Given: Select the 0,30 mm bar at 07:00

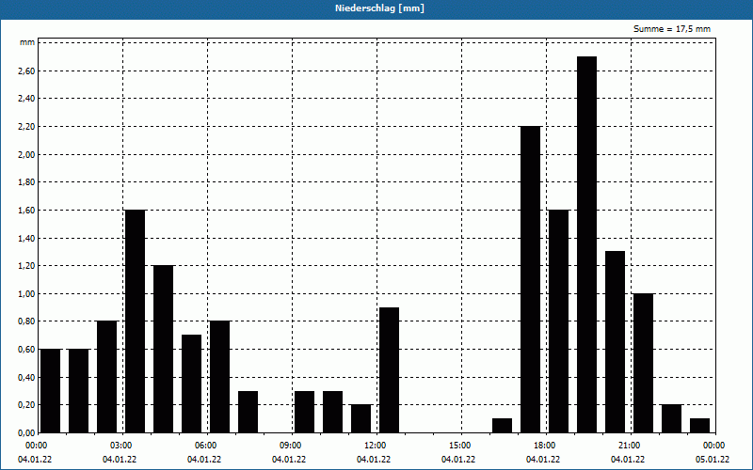Looking at the screenshot, I should pyautogui.click(x=248, y=412).
